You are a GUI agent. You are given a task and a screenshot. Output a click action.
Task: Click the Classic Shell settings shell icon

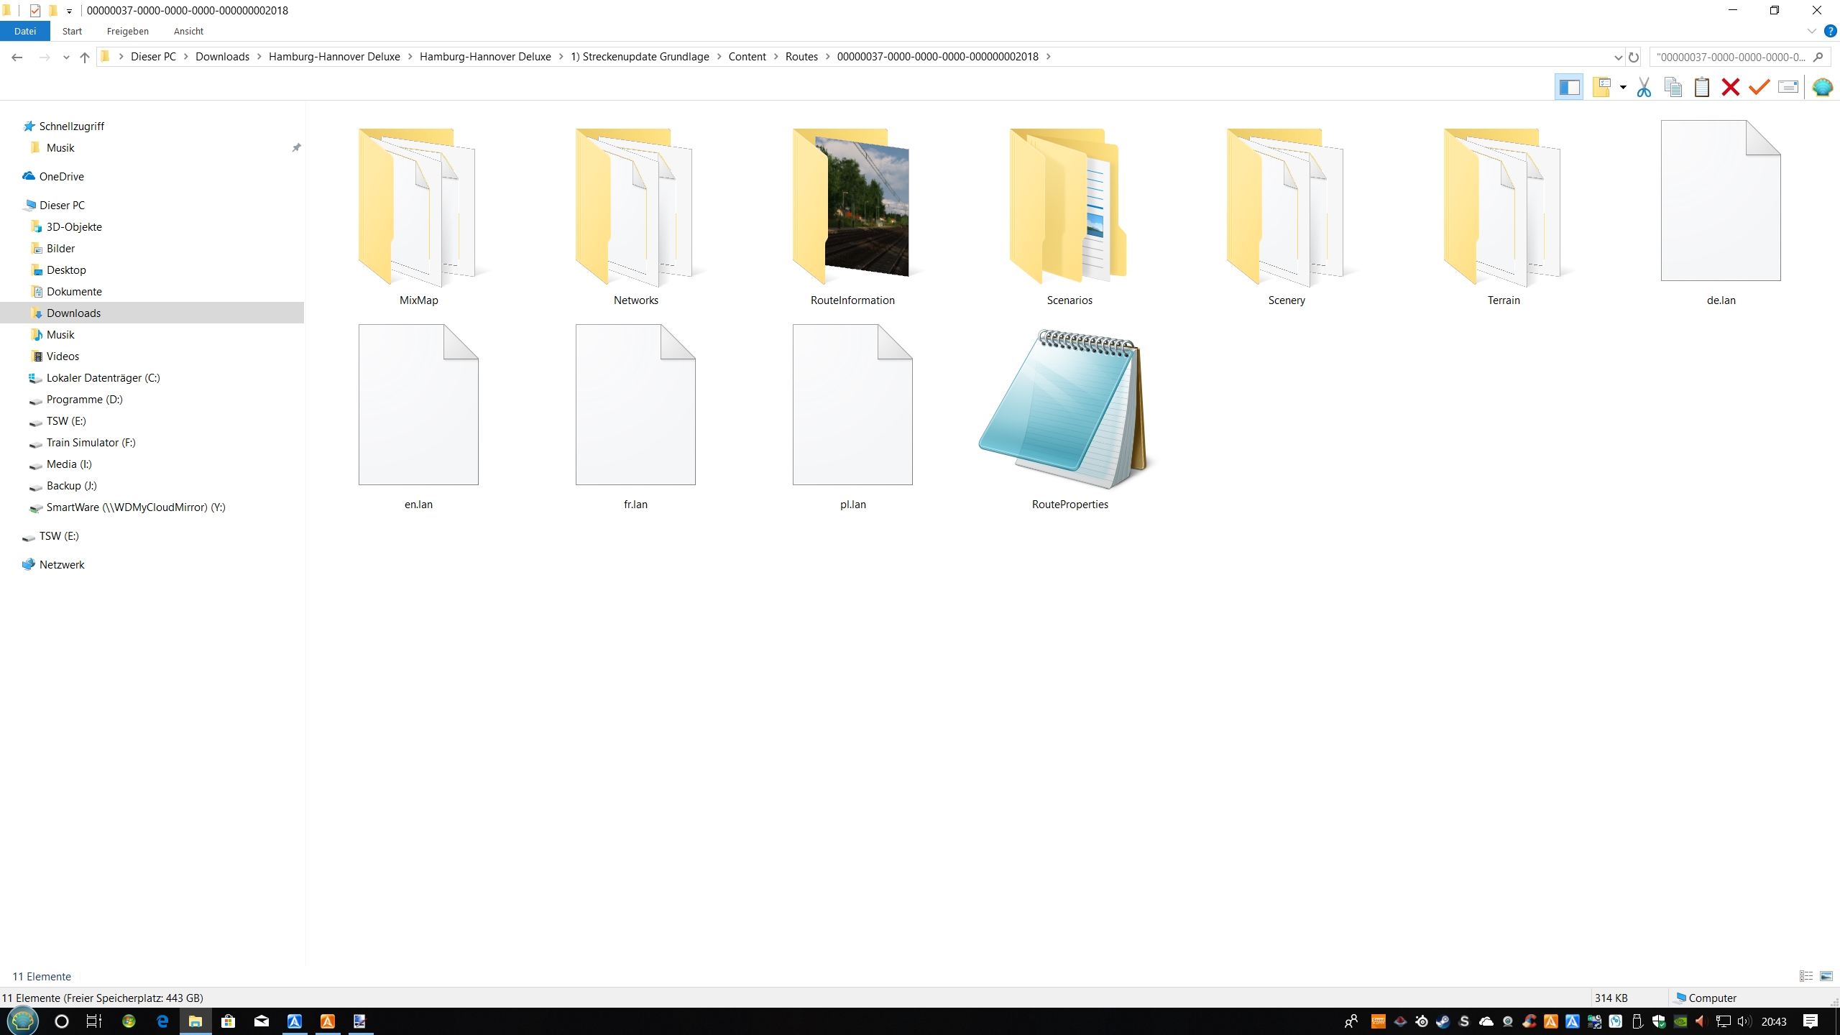pos(1822,88)
